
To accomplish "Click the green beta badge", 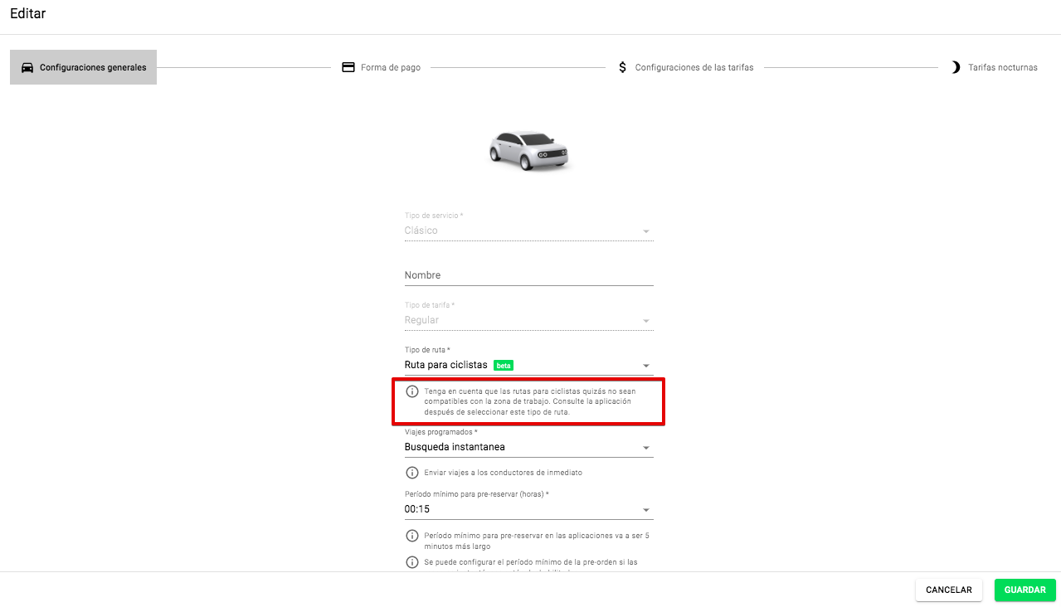I will [x=503, y=365].
